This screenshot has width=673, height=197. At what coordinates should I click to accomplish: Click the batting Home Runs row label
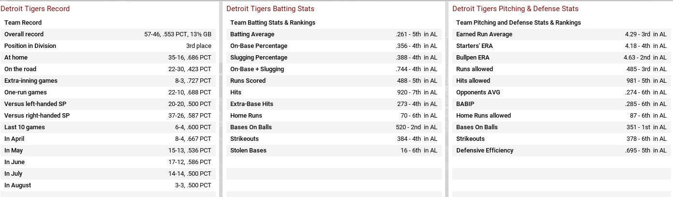(x=246, y=116)
